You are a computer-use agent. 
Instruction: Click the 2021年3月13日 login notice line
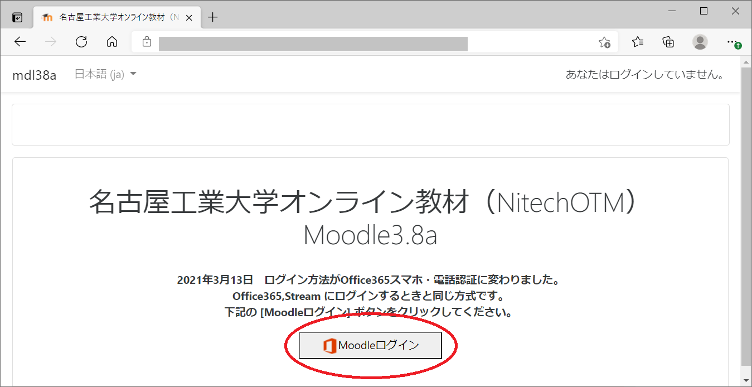tap(368, 280)
